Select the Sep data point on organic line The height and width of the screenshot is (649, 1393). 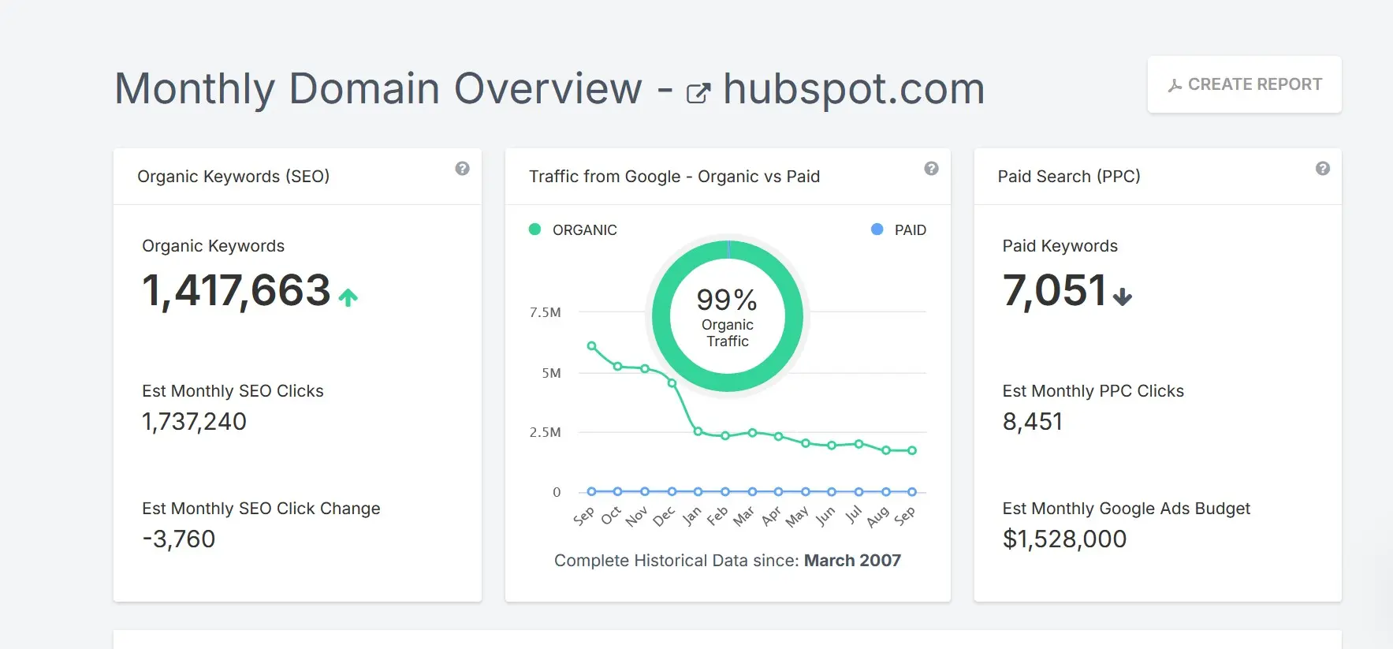click(x=592, y=345)
